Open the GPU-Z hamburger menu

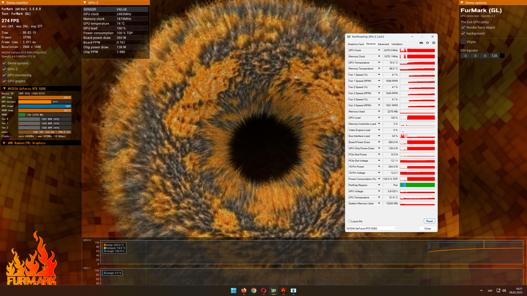coord(434,43)
